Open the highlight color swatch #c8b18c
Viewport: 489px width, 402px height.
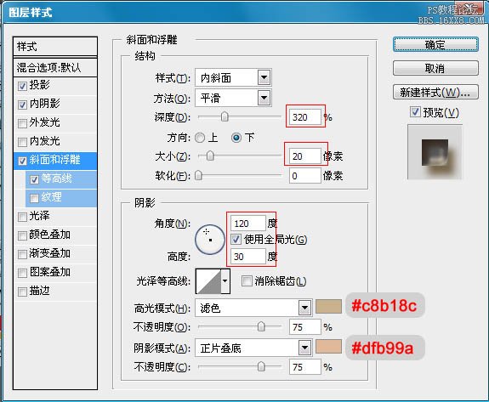click(328, 306)
